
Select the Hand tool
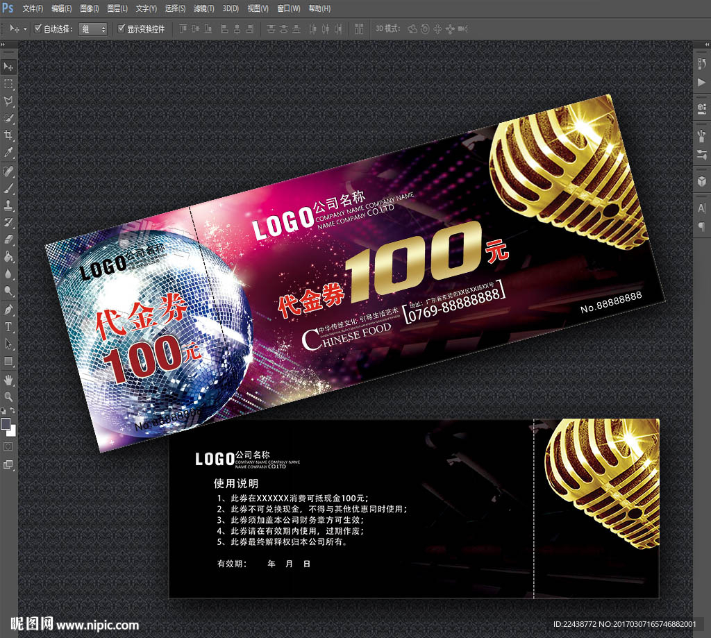point(8,380)
